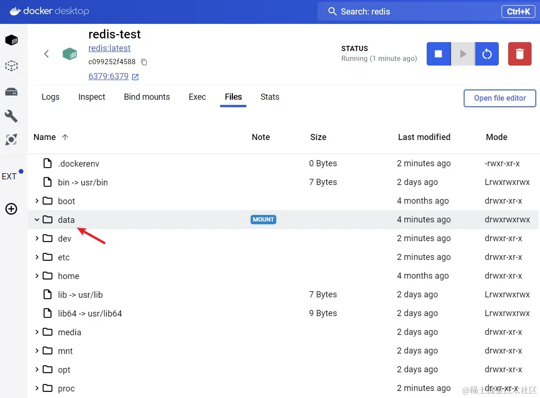Add an extension with plus icon
Screen dimensions: 540x398
click(x=11, y=209)
